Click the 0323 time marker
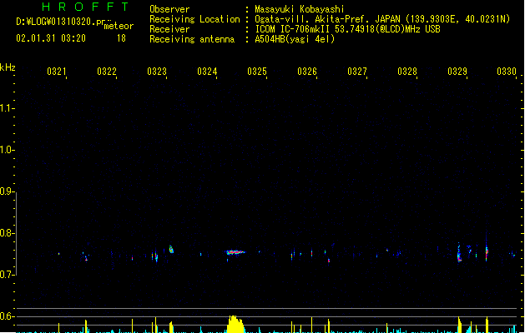The width and height of the screenshot is (525, 333). (x=157, y=72)
